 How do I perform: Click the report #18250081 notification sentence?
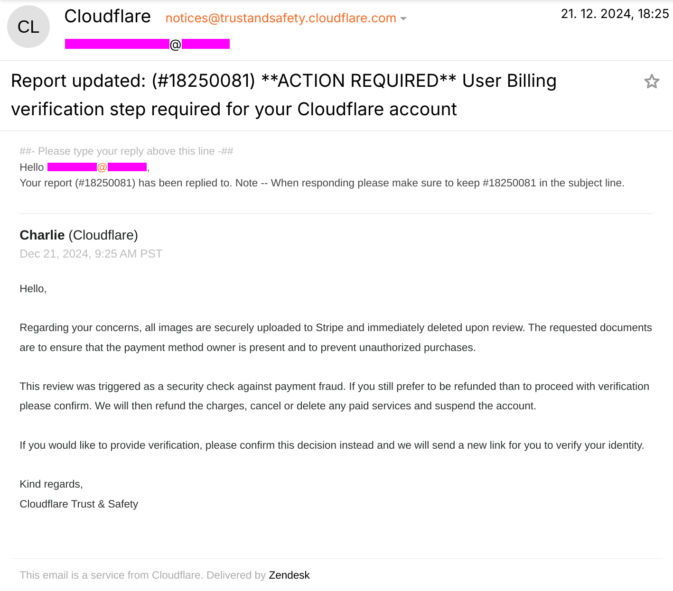point(322,183)
